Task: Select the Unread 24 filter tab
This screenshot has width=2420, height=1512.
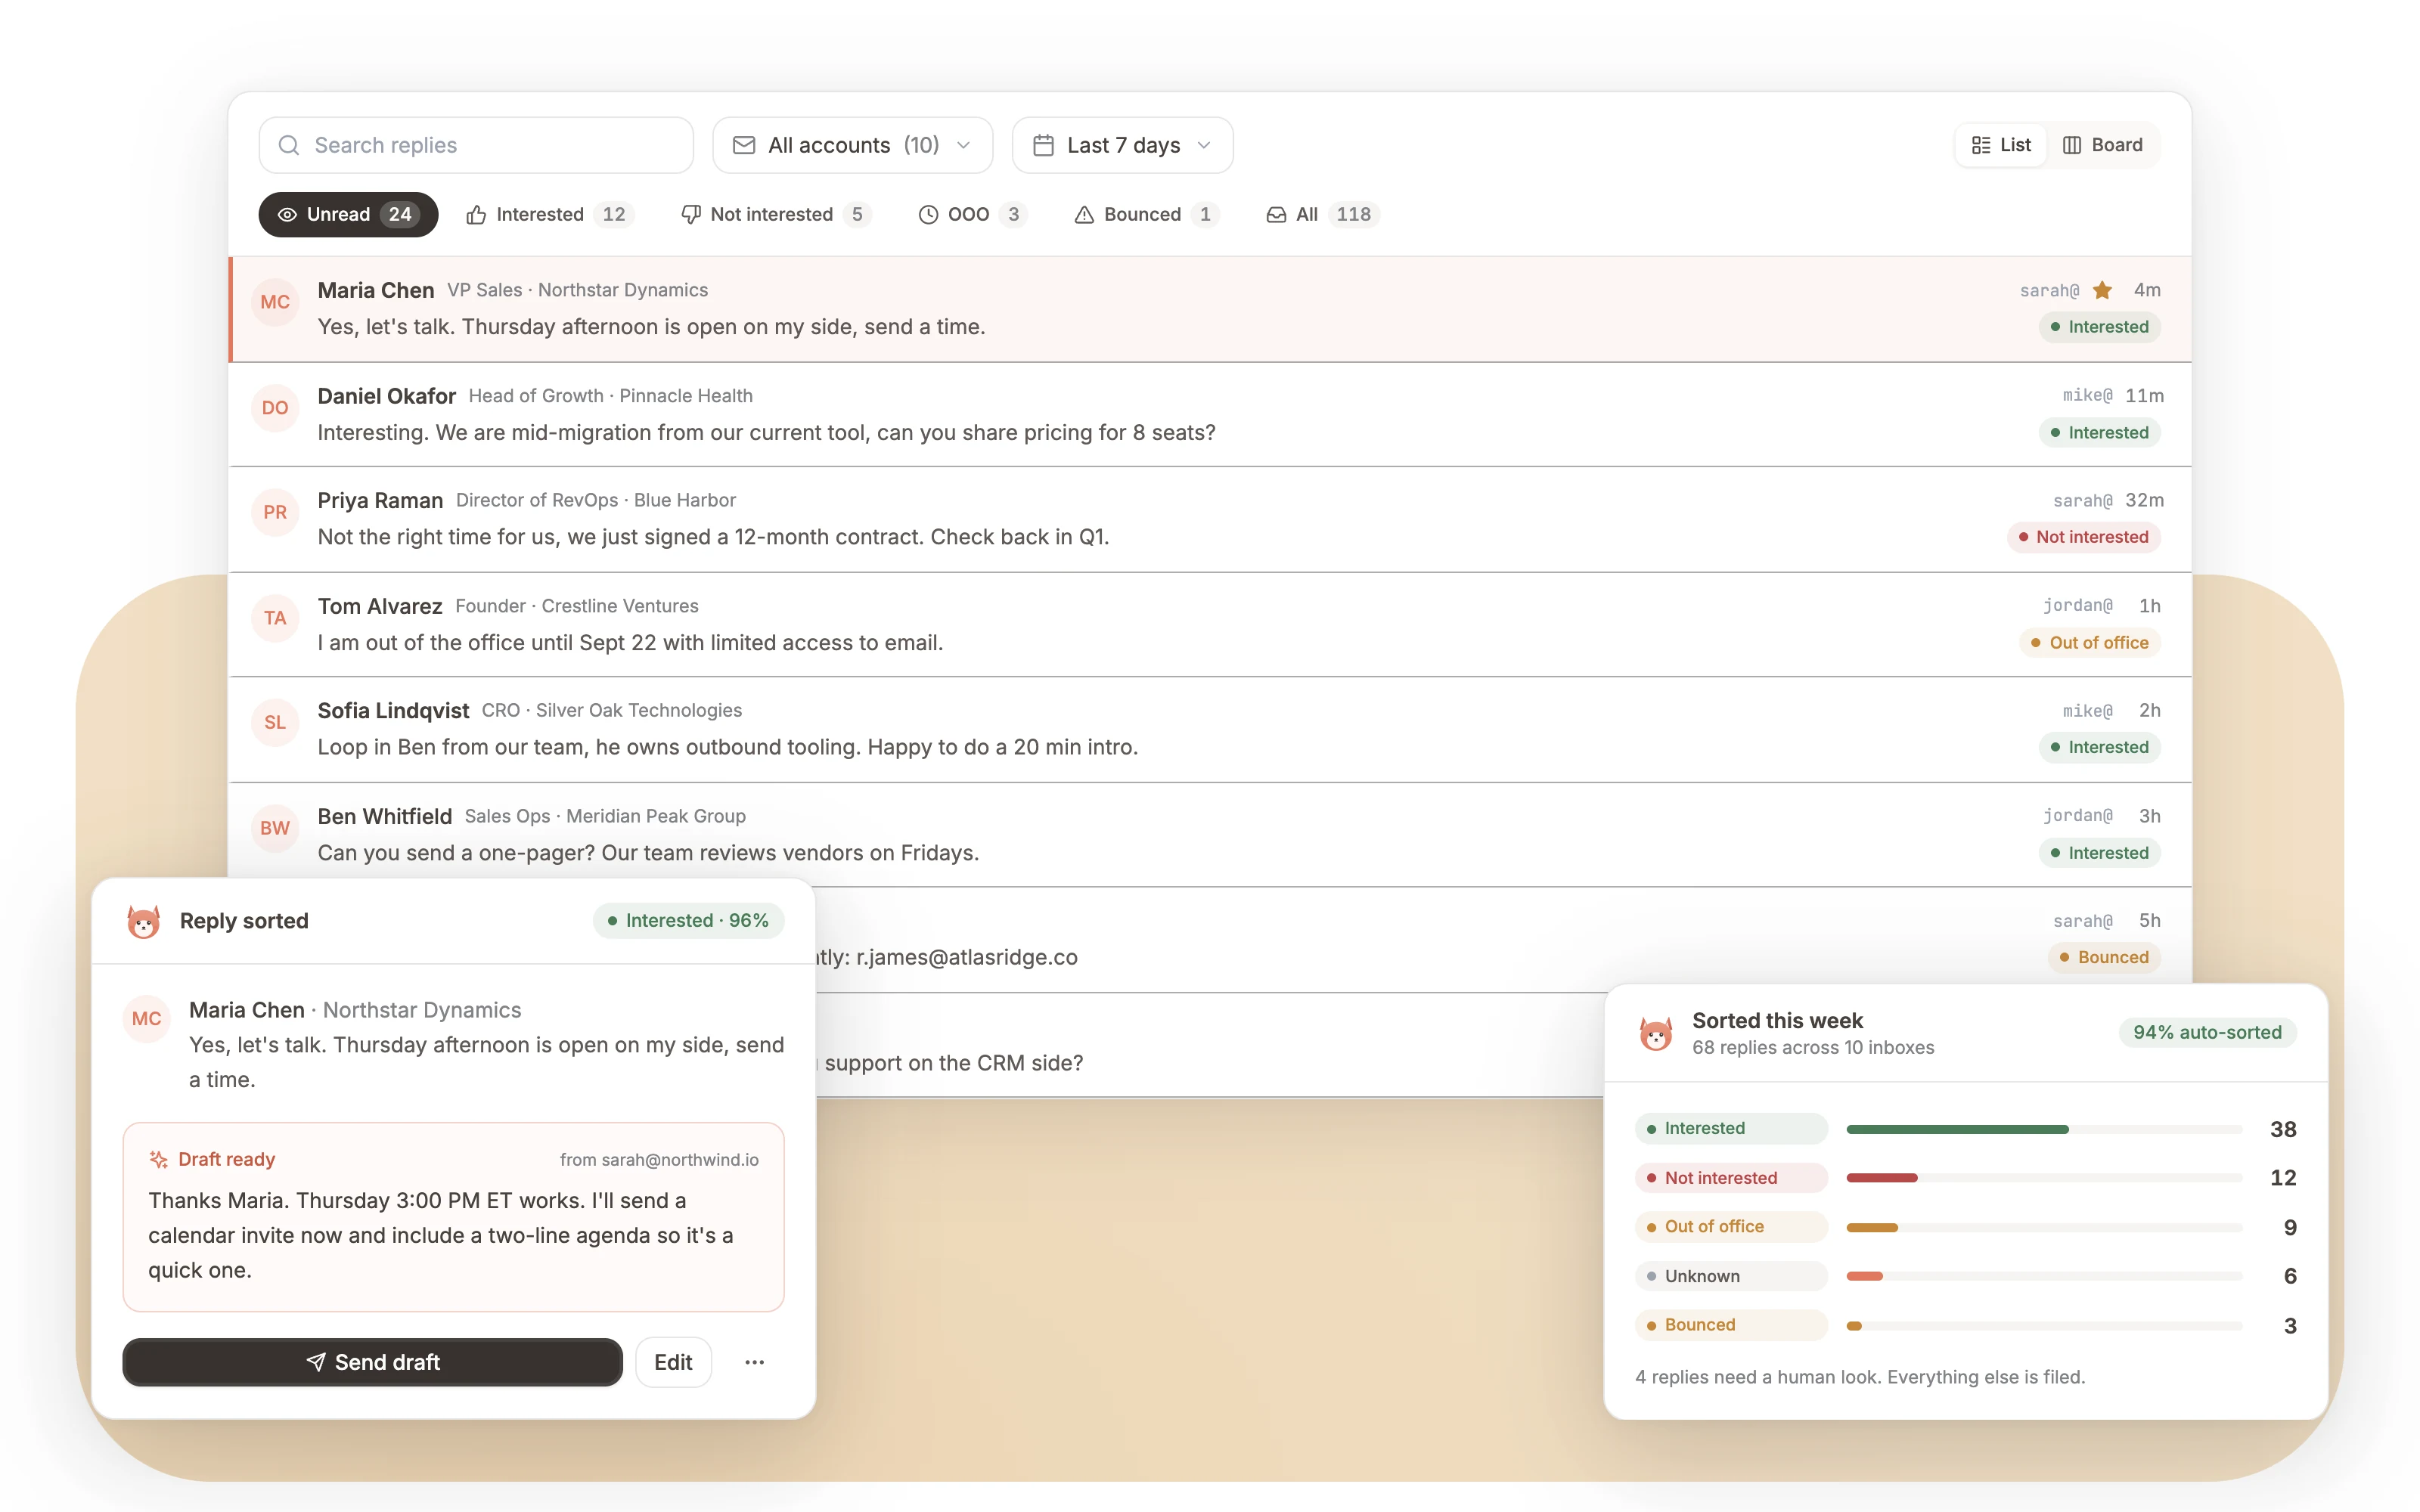Action: click(x=348, y=214)
